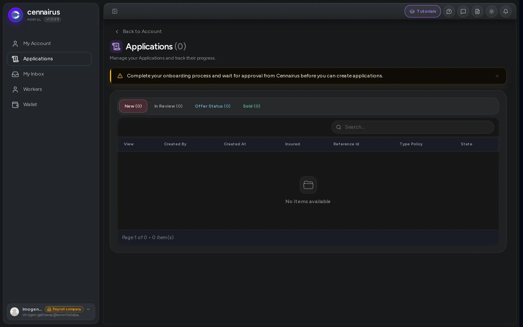The image size is (523, 327).
Task: Click the Cennairus logo icon
Action: point(15,15)
